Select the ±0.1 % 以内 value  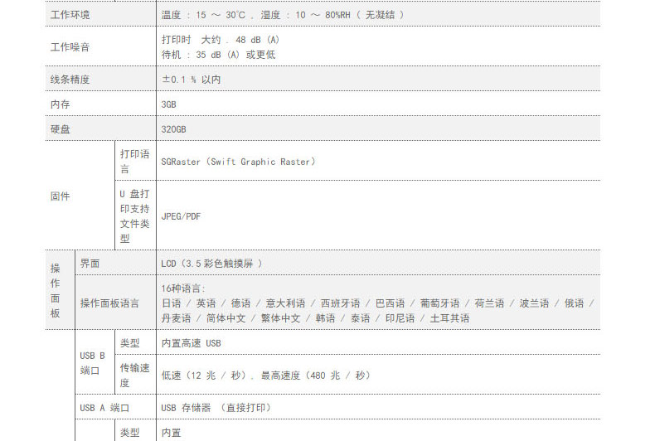click(191, 80)
